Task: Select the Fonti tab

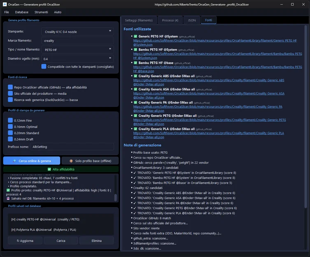Action: pos(209,20)
